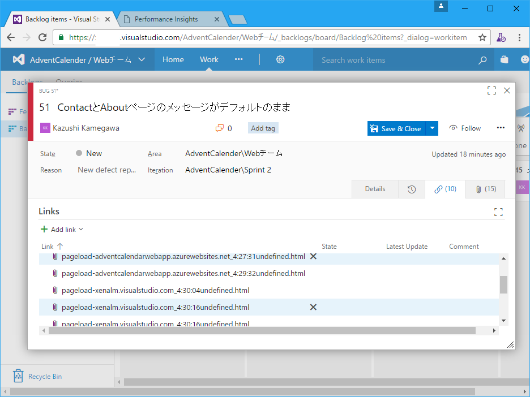Expand Save & Close dropdown arrow
This screenshot has height=397, width=530.
tap(432, 128)
